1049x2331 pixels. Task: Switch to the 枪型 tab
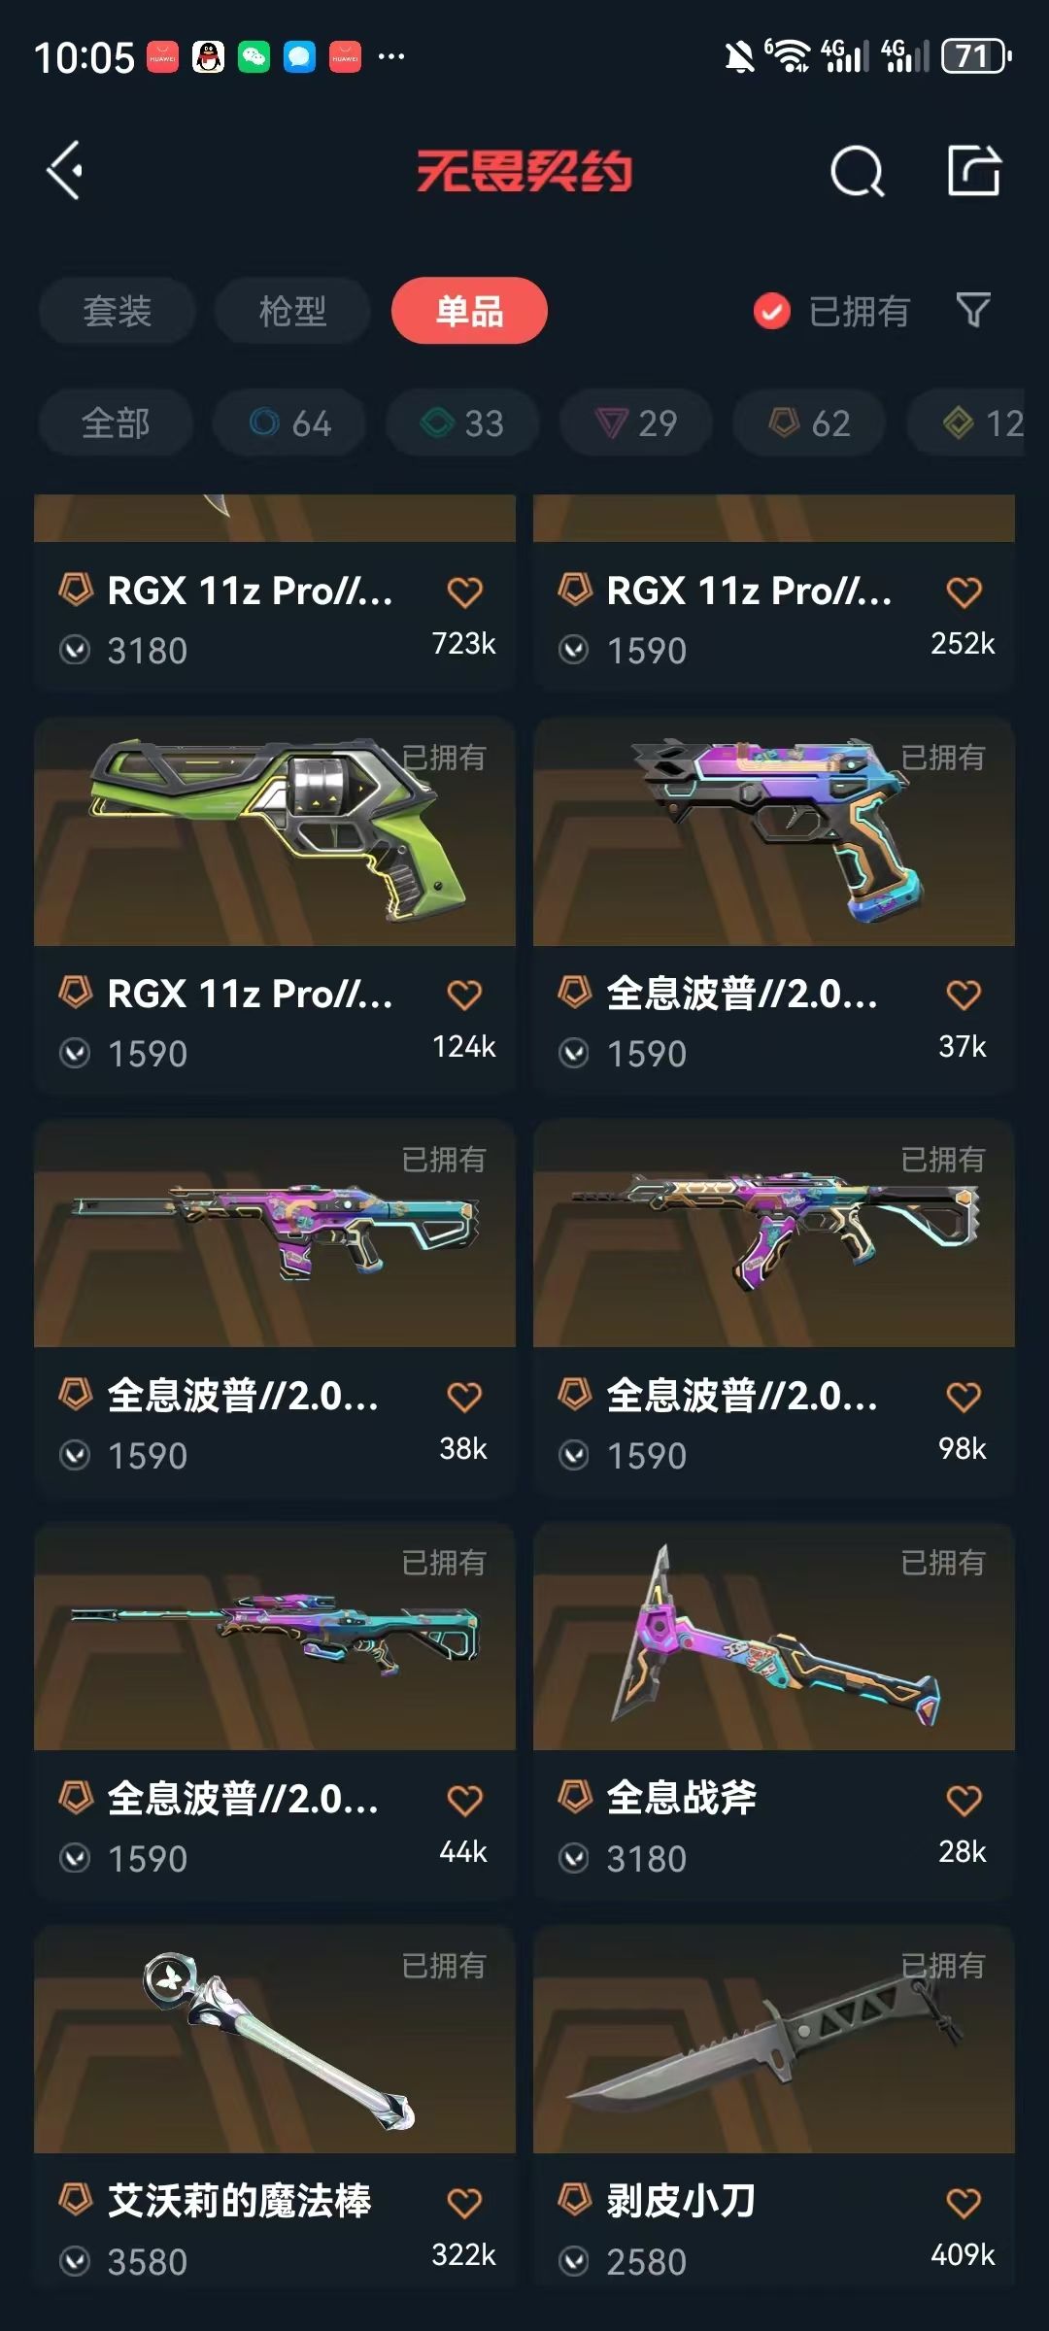(292, 311)
